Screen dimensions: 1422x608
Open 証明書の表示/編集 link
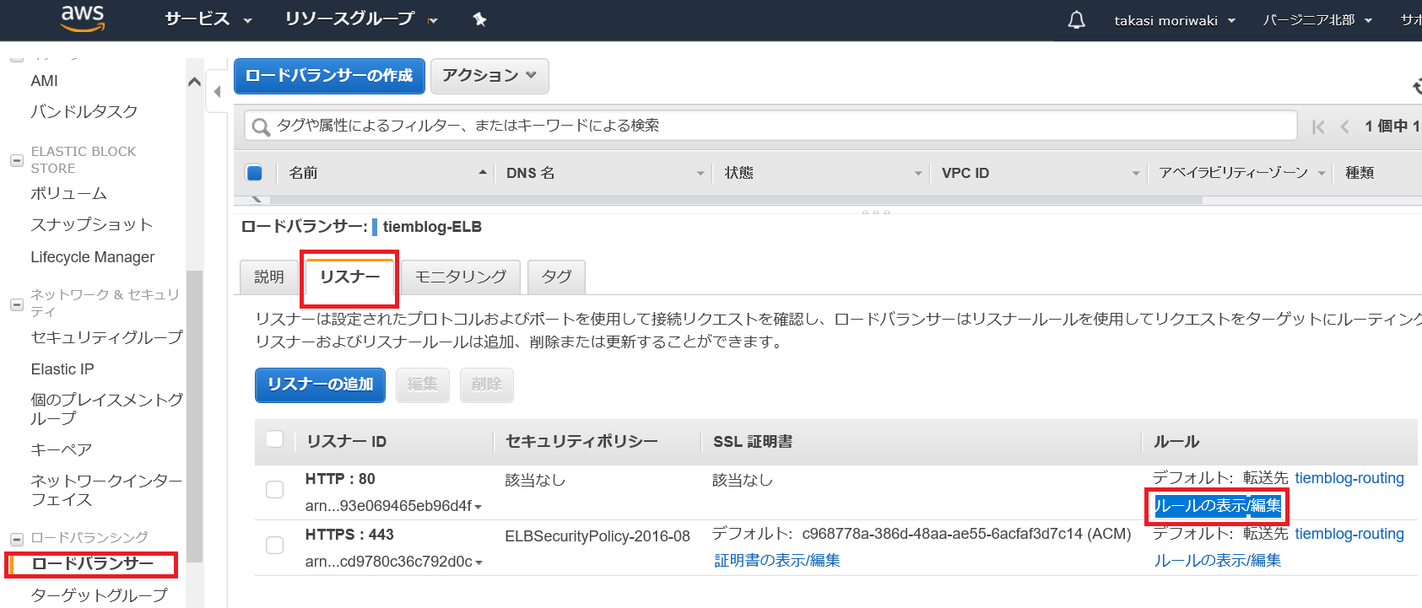[777, 561]
